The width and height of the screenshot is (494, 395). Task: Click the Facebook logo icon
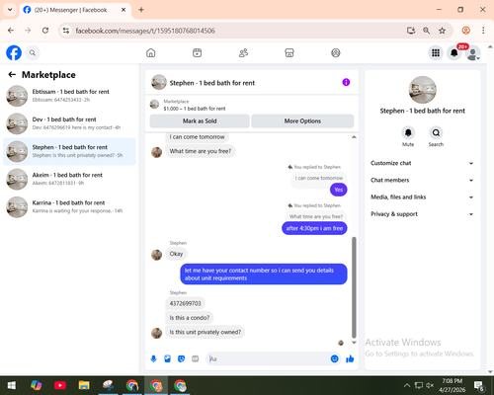14,52
